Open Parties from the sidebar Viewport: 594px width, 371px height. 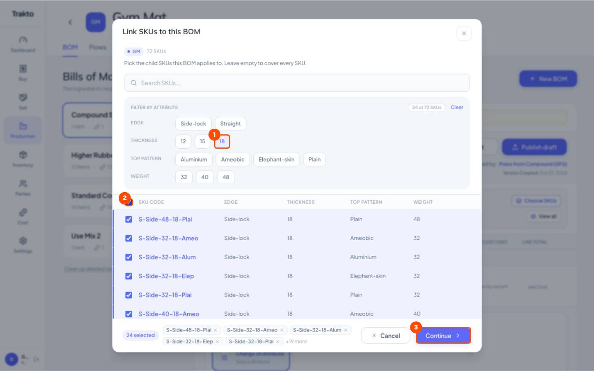pos(23,188)
